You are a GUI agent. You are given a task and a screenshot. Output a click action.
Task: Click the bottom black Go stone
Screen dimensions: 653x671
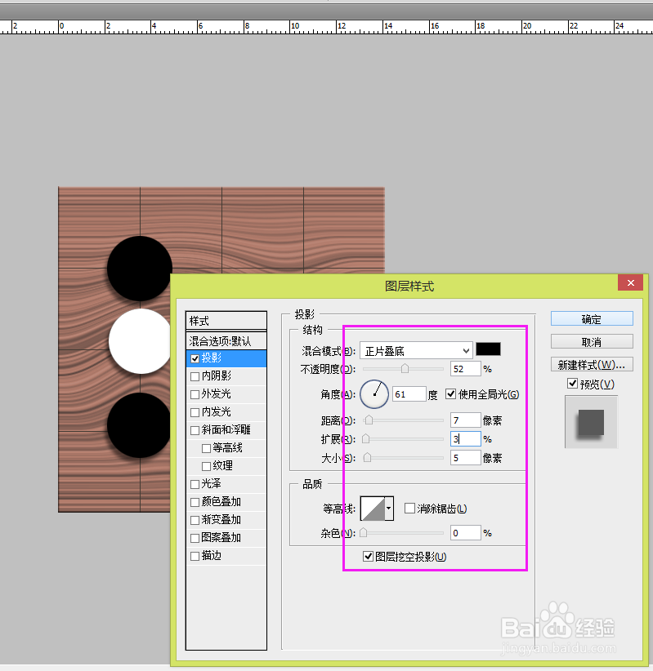pyautogui.click(x=139, y=425)
